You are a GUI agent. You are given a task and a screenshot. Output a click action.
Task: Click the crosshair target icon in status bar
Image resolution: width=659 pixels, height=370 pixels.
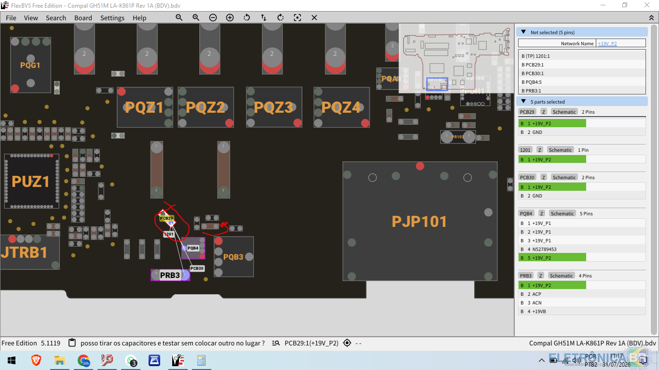(x=347, y=343)
